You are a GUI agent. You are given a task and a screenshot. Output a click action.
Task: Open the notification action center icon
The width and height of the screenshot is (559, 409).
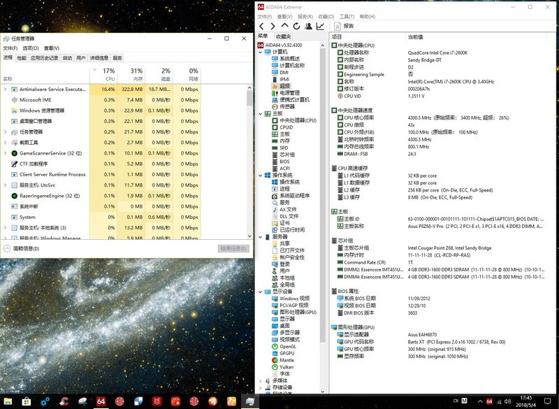click(548, 401)
